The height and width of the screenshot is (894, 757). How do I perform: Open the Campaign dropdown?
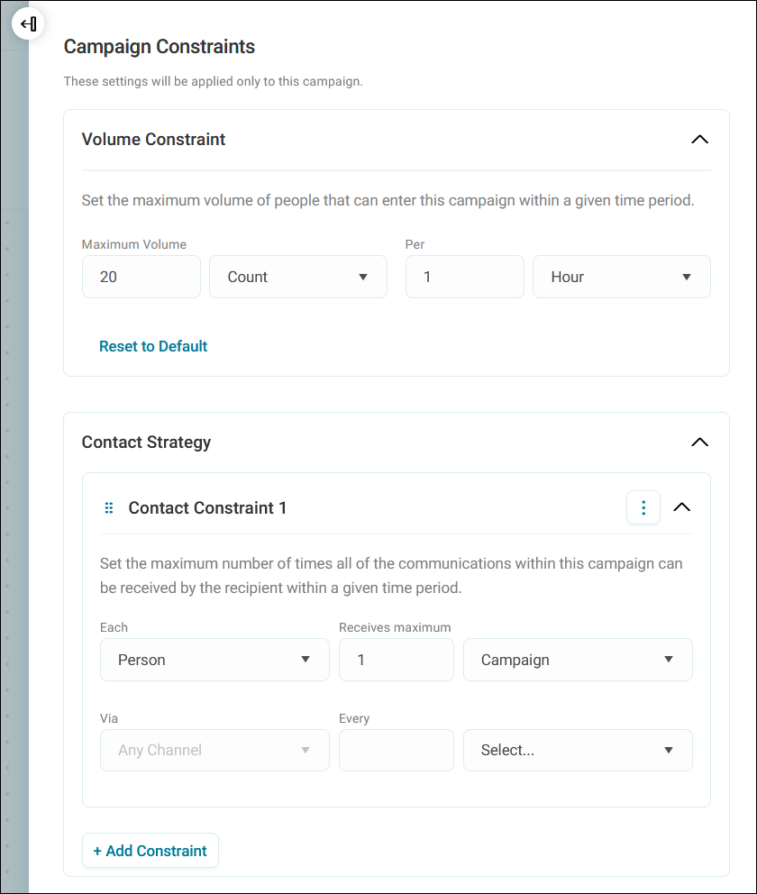pyautogui.click(x=578, y=660)
